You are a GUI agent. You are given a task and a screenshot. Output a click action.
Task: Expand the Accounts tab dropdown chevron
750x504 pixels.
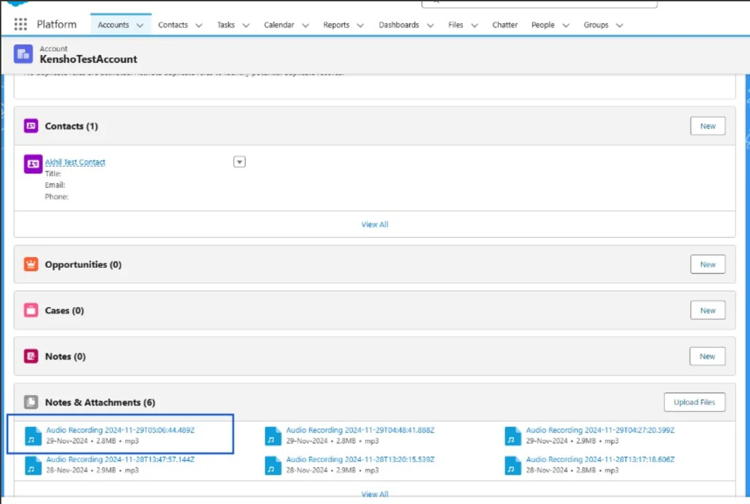(x=140, y=25)
